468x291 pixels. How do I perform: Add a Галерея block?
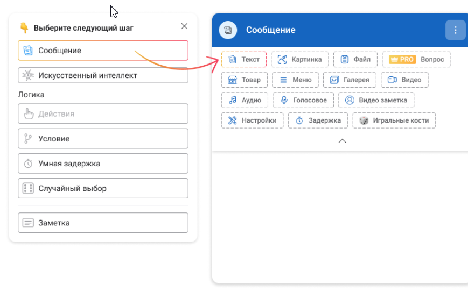pyautogui.click(x=350, y=80)
